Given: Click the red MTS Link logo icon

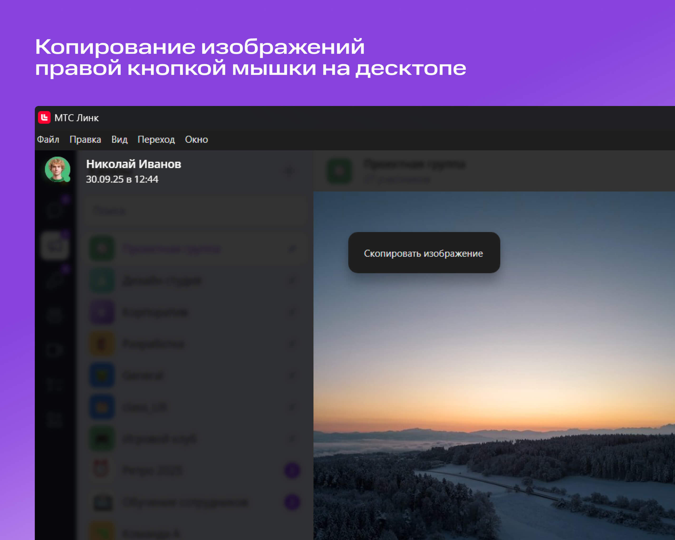Looking at the screenshot, I should coord(44,118).
